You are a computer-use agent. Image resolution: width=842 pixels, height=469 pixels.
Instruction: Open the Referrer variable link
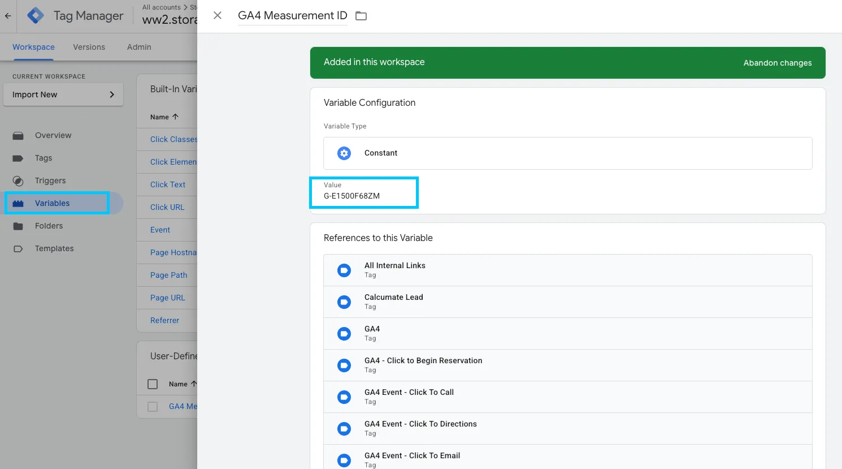click(164, 320)
